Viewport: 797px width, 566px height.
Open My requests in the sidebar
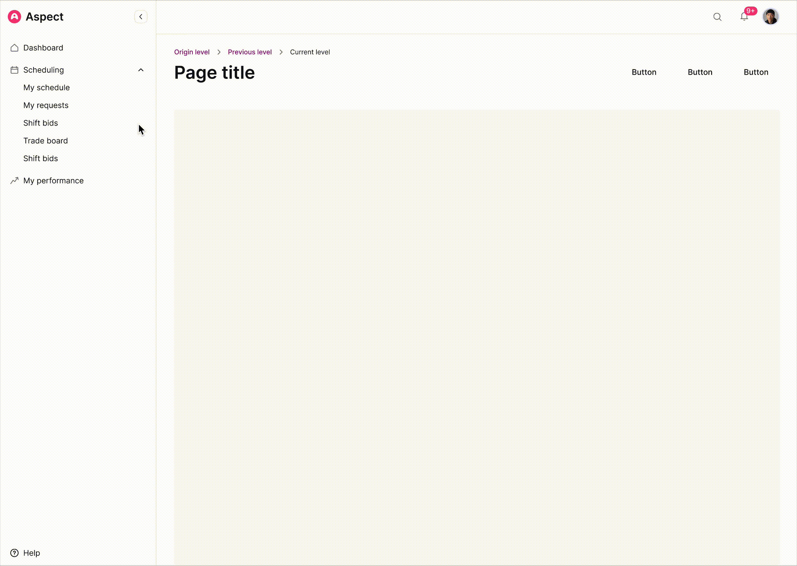(46, 105)
